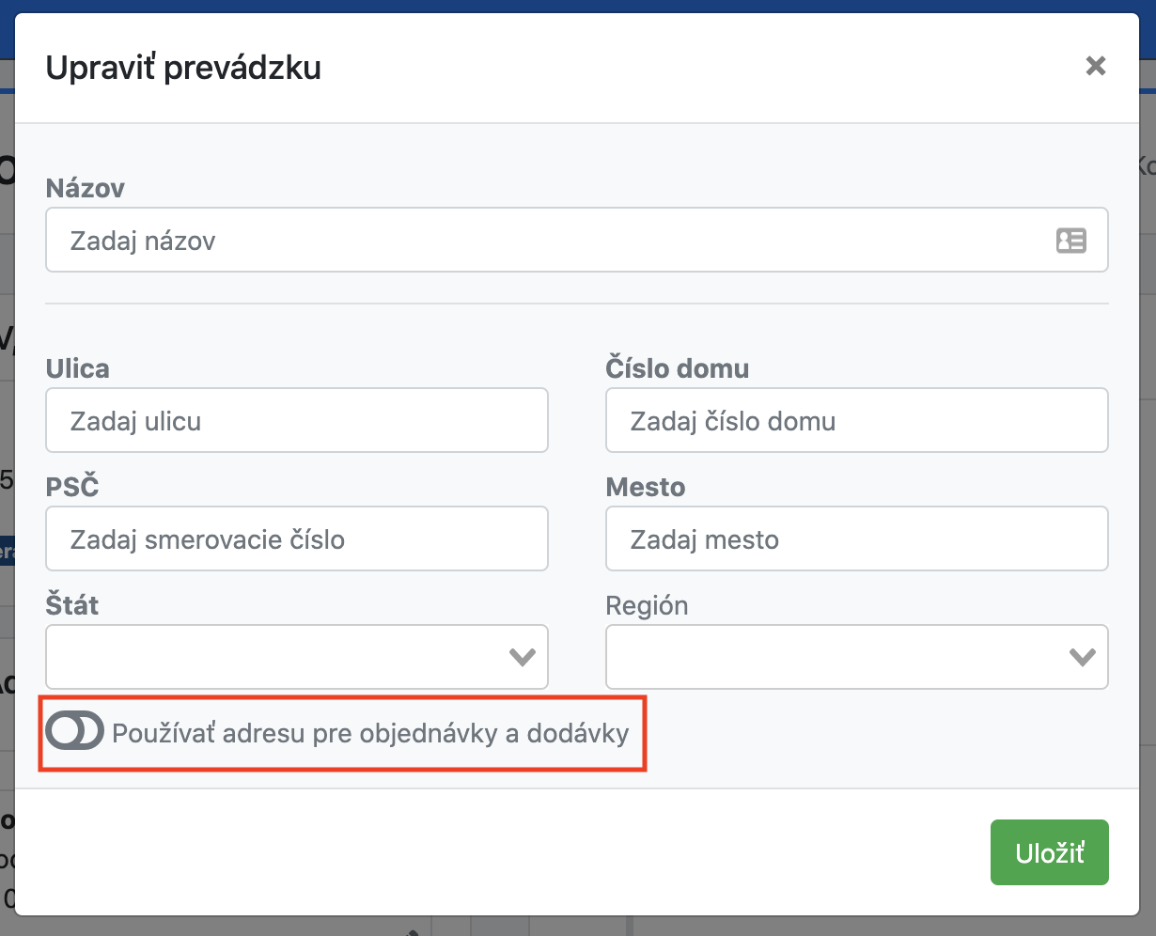Screen dimensions: 1156x936
Task: Click the Upraviť prevádzku dialog title
Action: coord(183,69)
